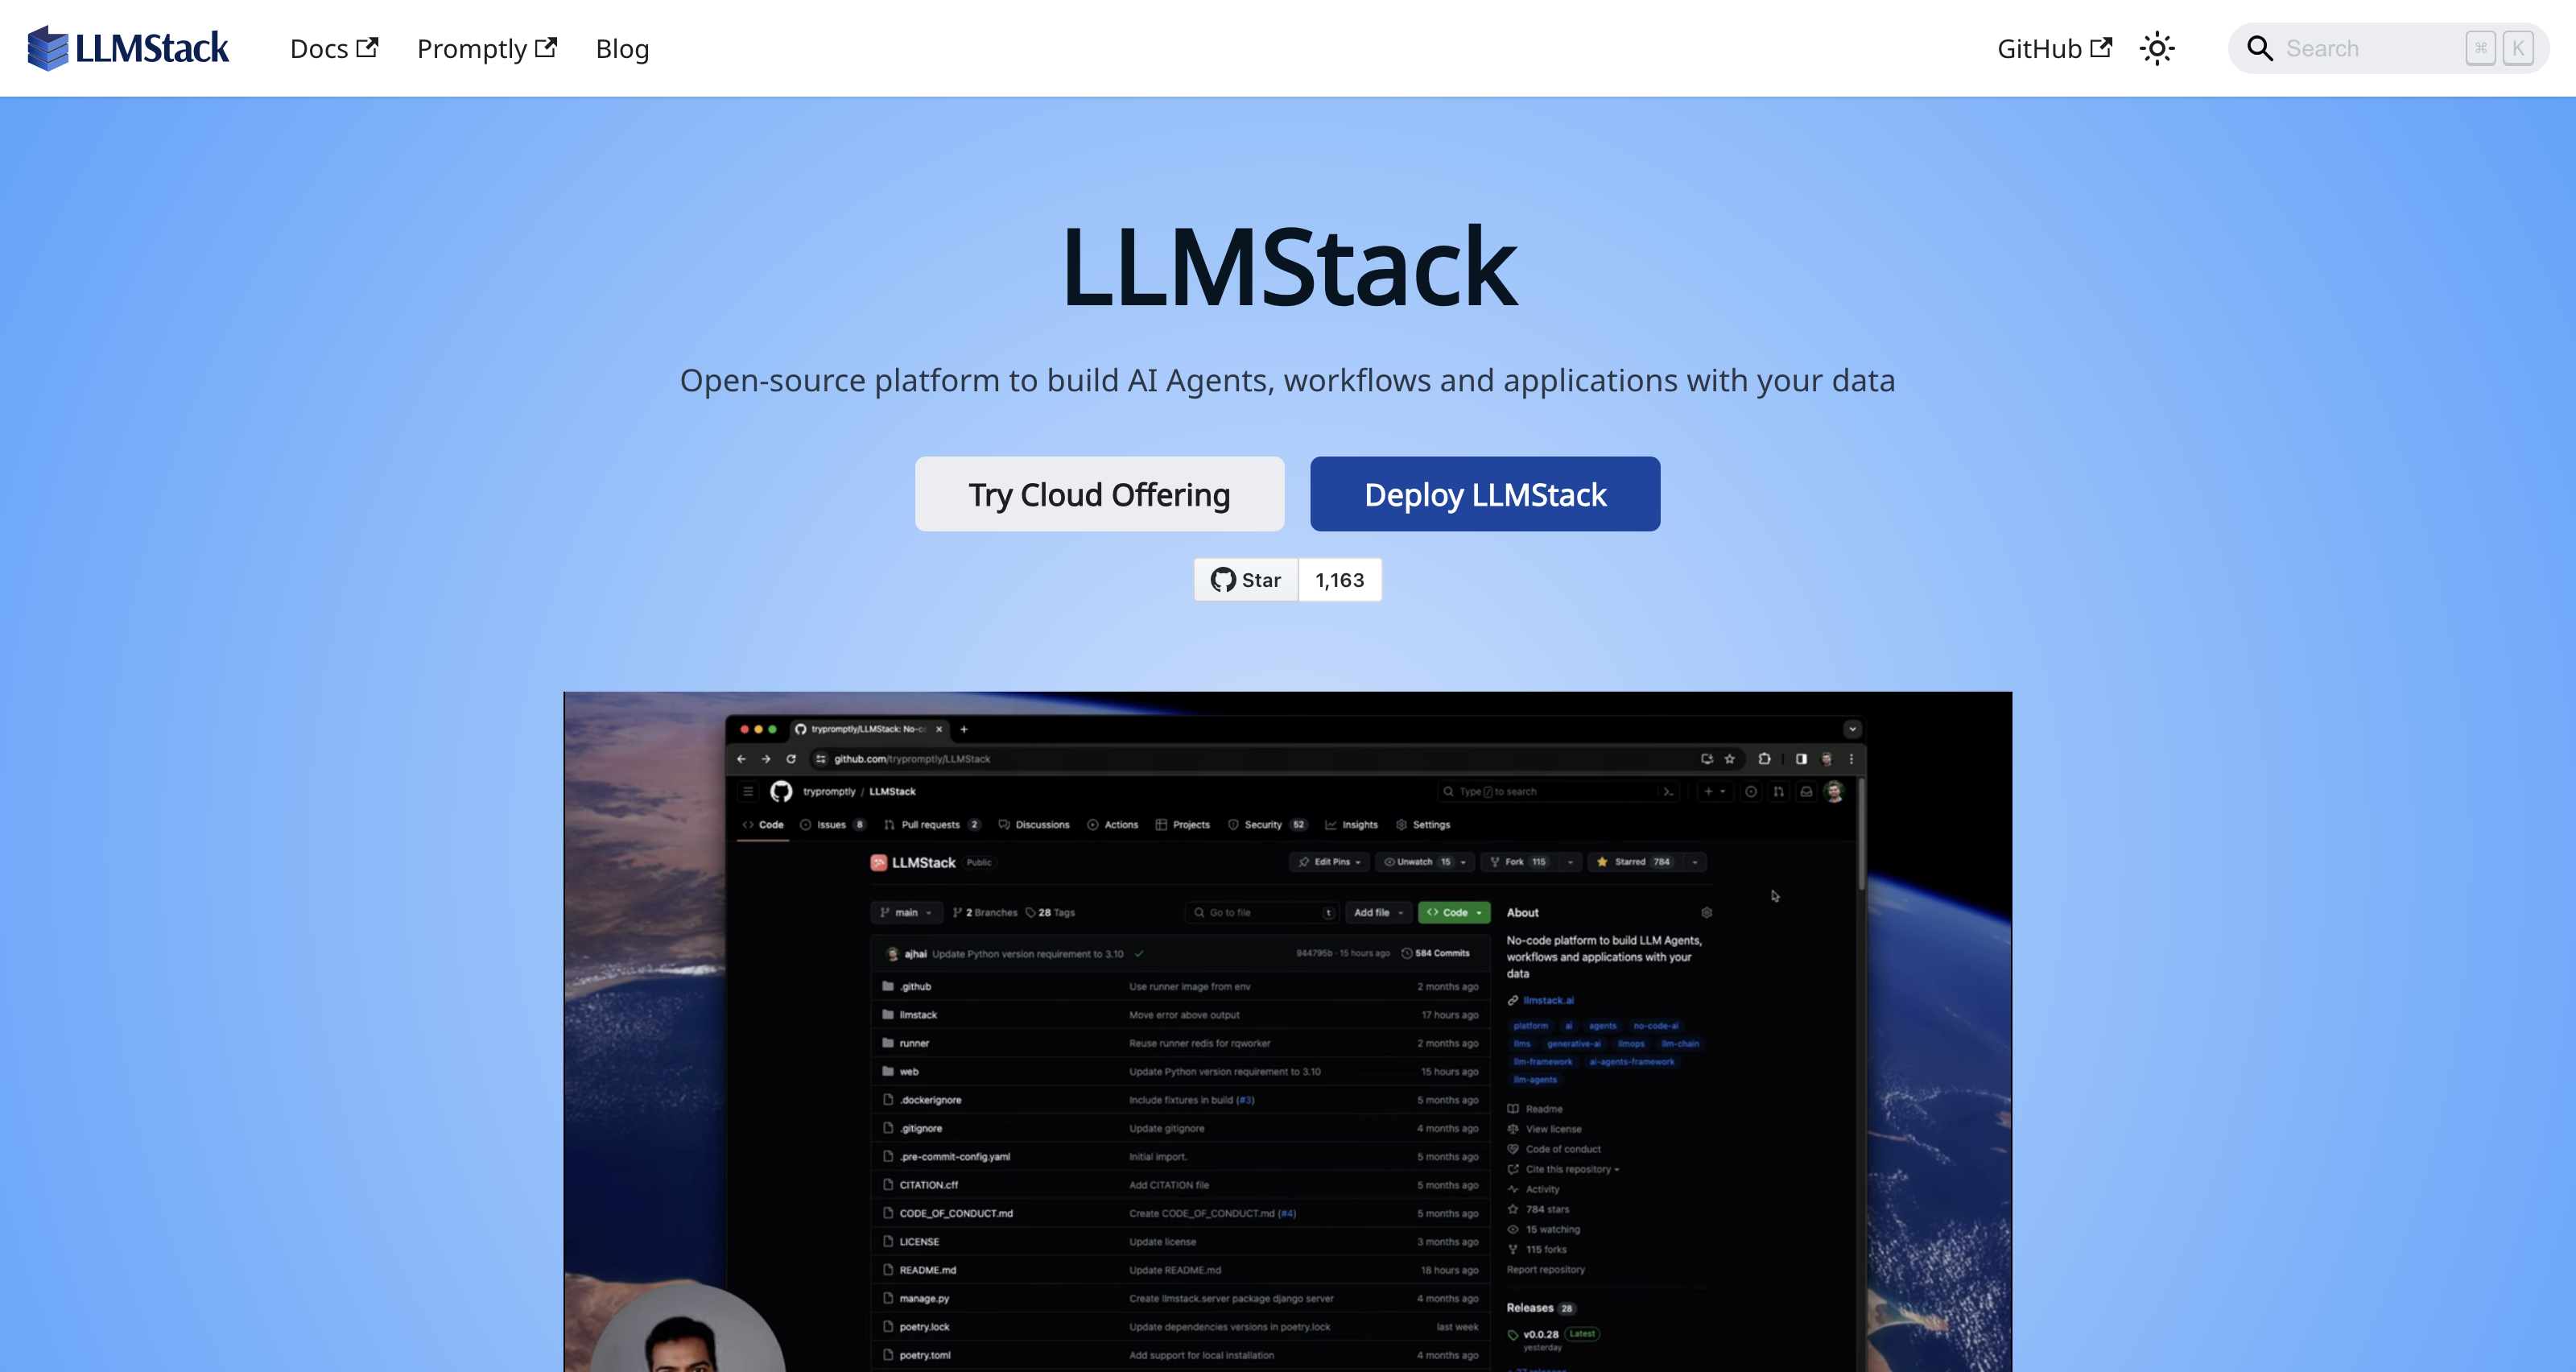
Task: Click the GitHub Star button
Action: [1246, 580]
